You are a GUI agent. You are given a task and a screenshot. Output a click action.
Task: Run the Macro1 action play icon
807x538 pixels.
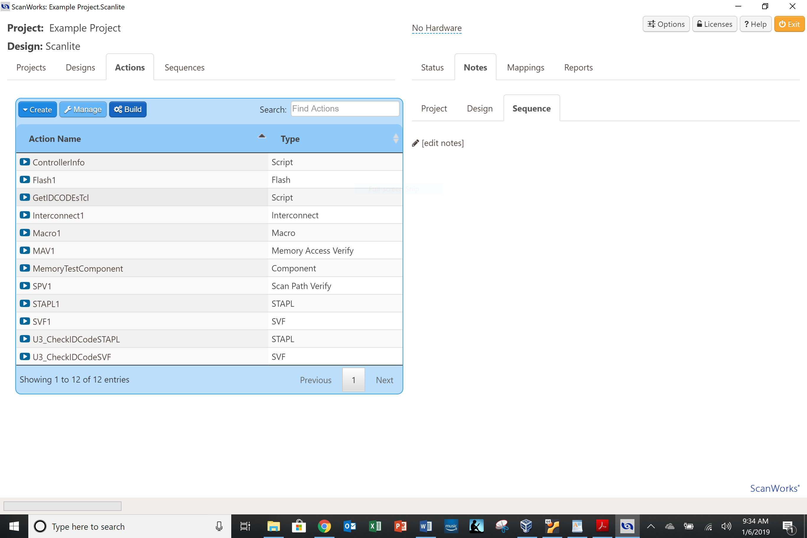tap(25, 233)
